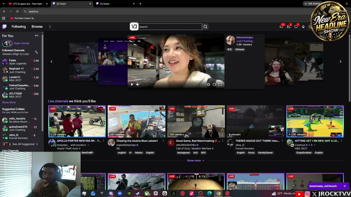Open the Browse navigation tab
The height and width of the screenshot is (197, 351).
pos(37,27)
